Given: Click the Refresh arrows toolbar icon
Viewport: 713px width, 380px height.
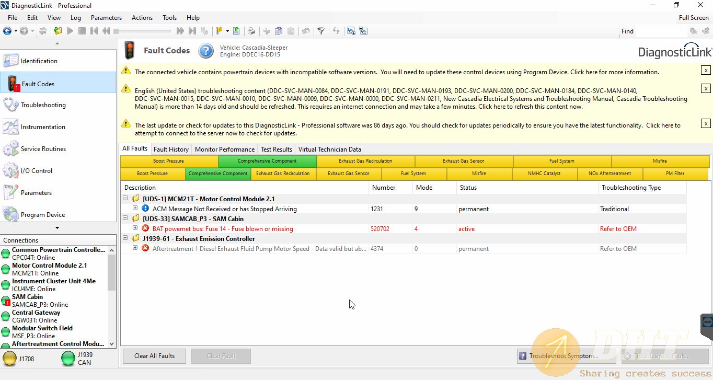Looking at the screenshot, I should (x=336, y=31).
